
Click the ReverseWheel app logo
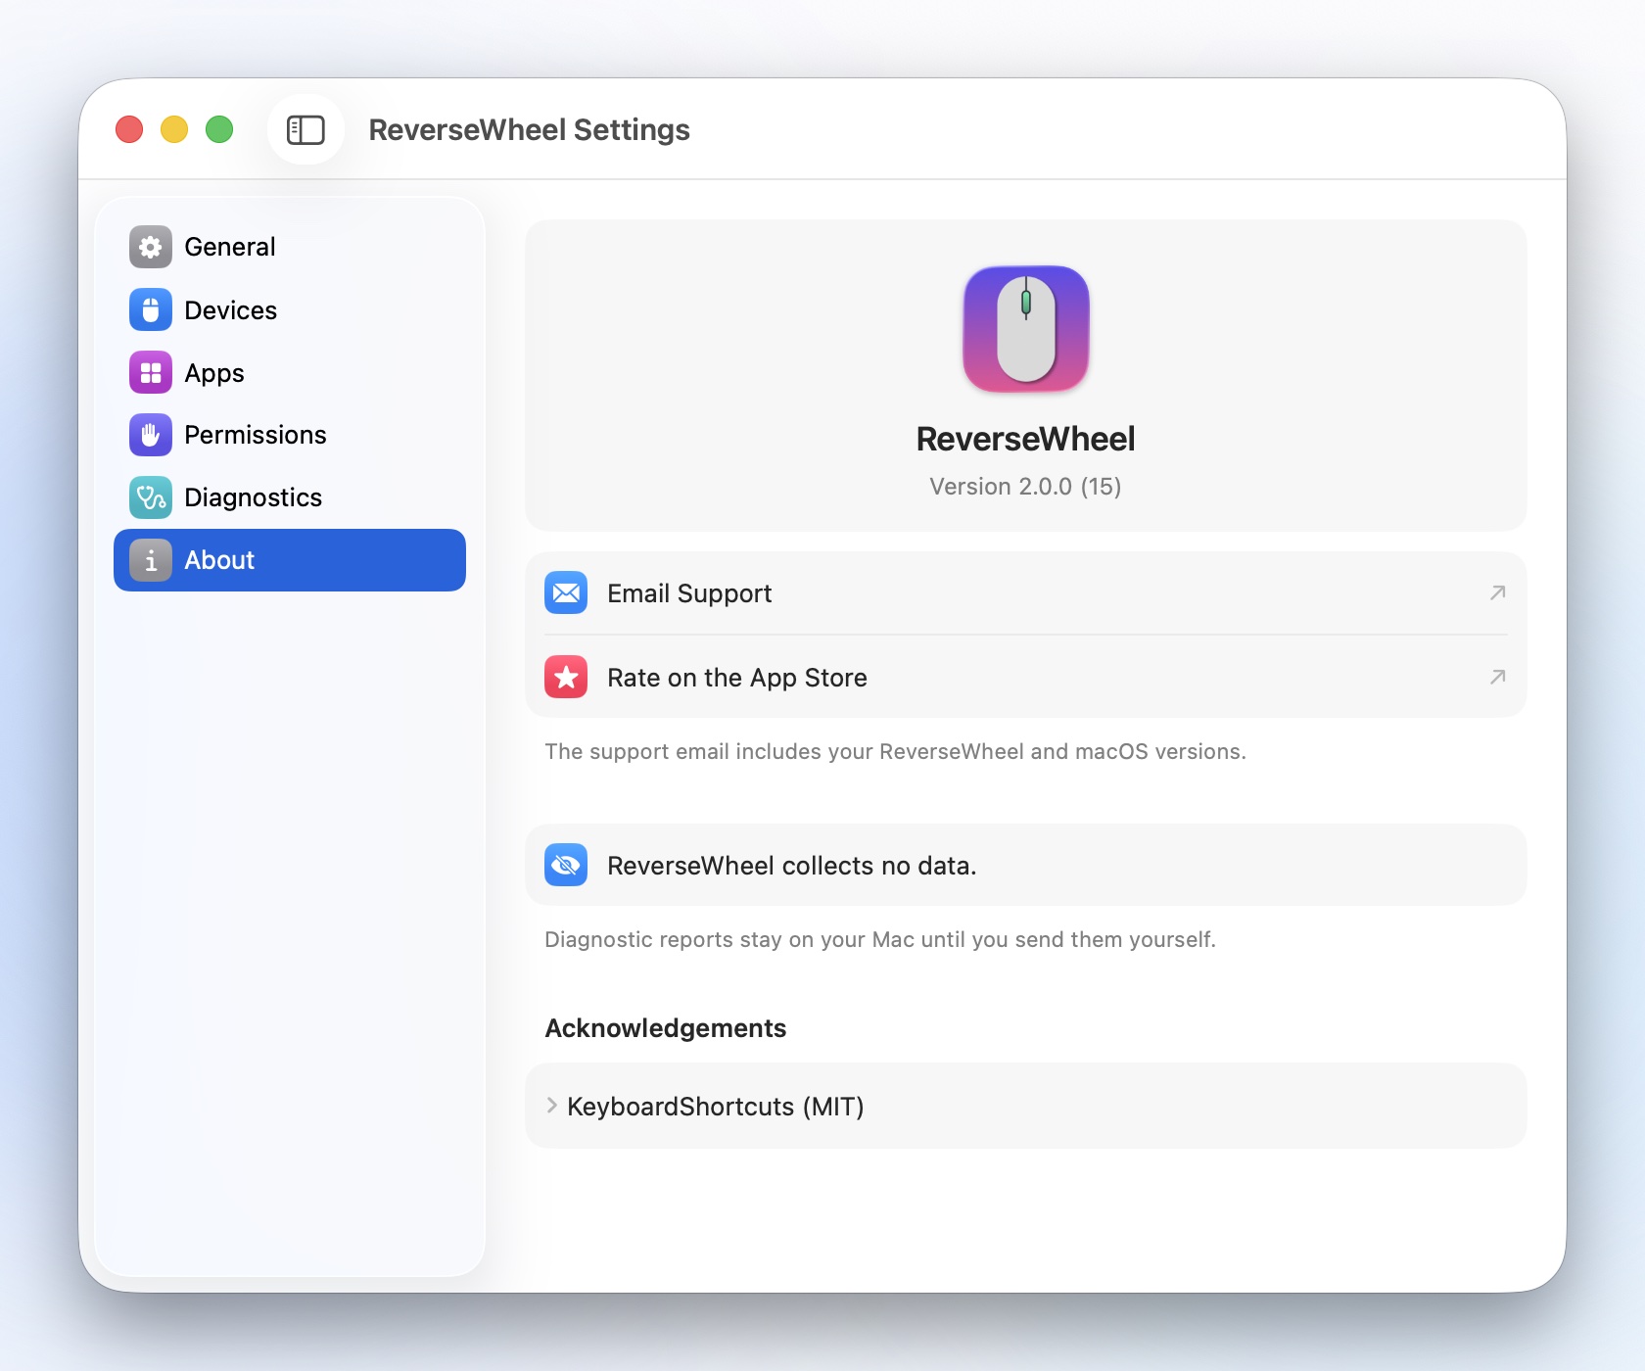(1026, 329)
